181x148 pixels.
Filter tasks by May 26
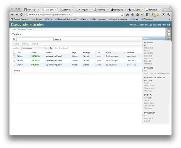pos(35,44)
